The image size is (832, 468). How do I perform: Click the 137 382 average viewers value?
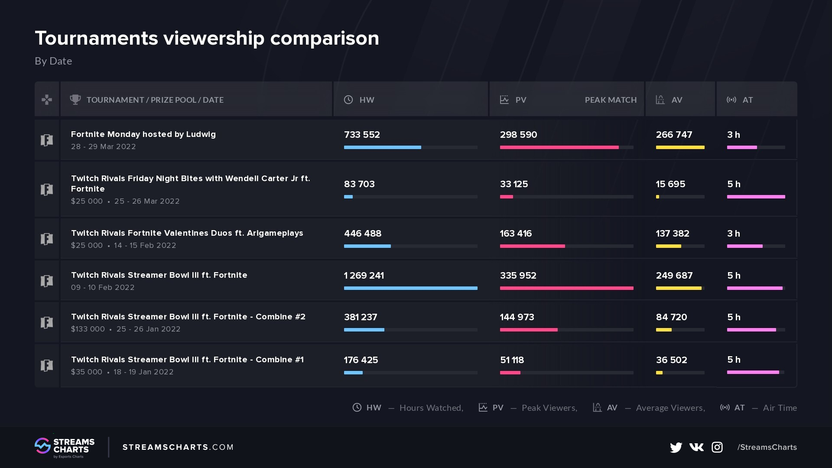point(673,234)
